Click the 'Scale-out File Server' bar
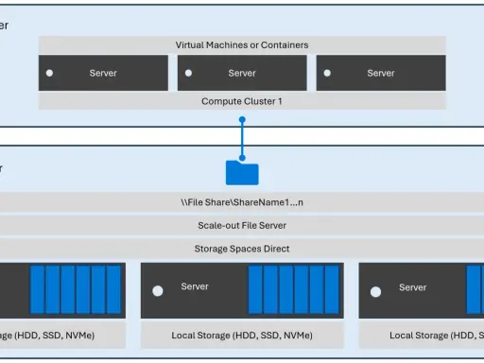484x363 pixels. point(242,225)
